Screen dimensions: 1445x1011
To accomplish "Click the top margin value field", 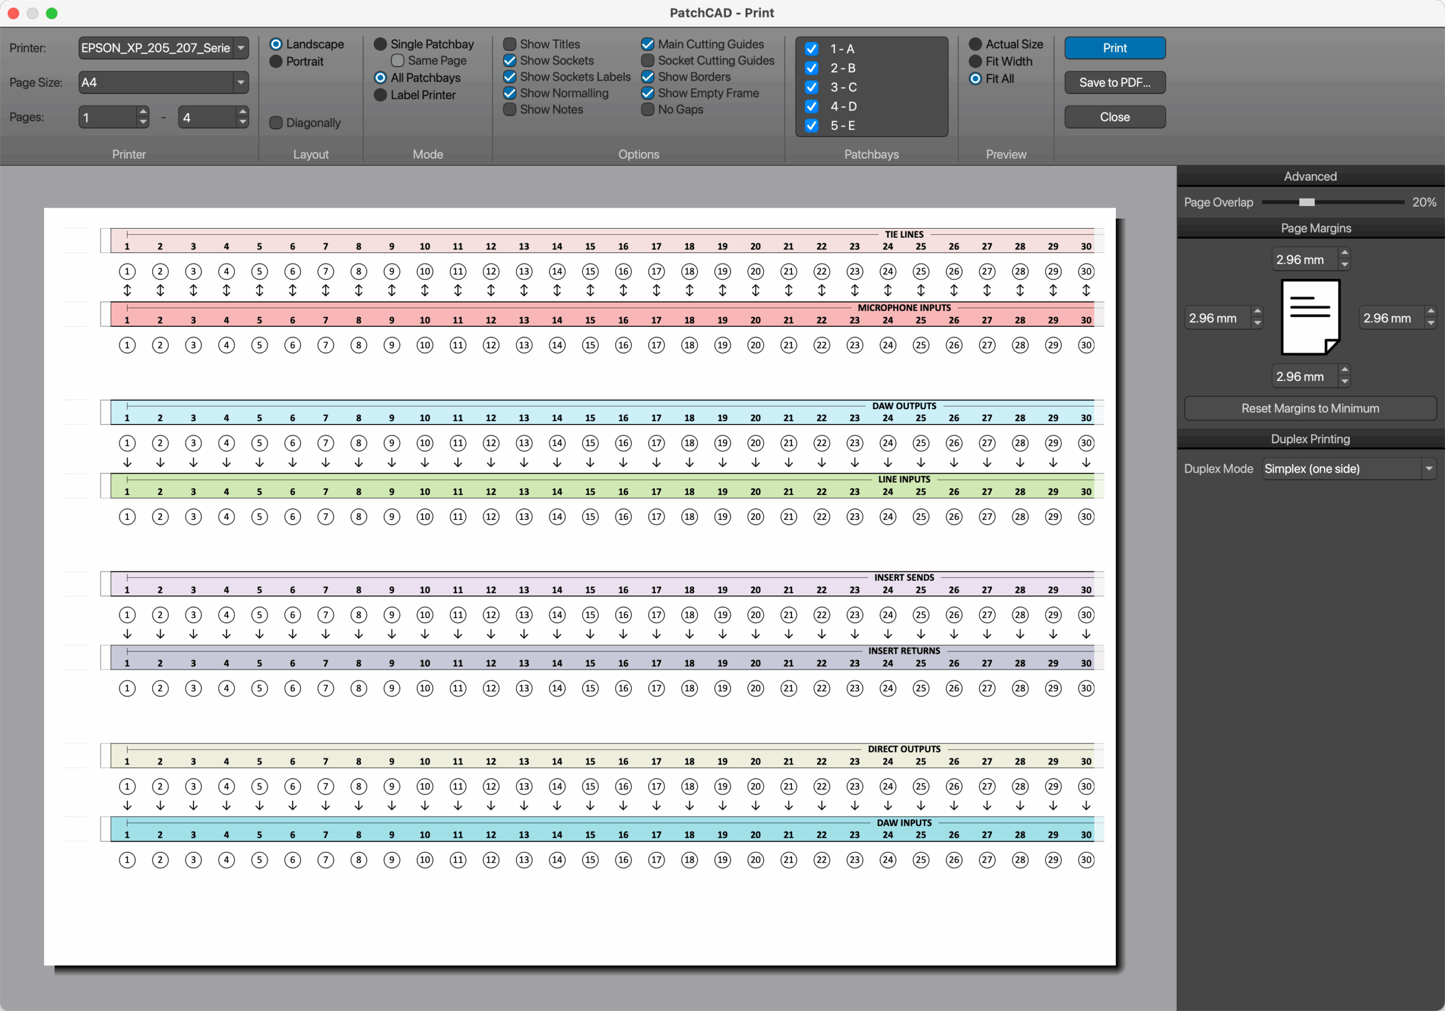I will (x=1300, y=259).
